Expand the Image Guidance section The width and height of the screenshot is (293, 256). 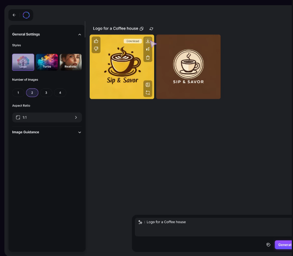point(80,132)
